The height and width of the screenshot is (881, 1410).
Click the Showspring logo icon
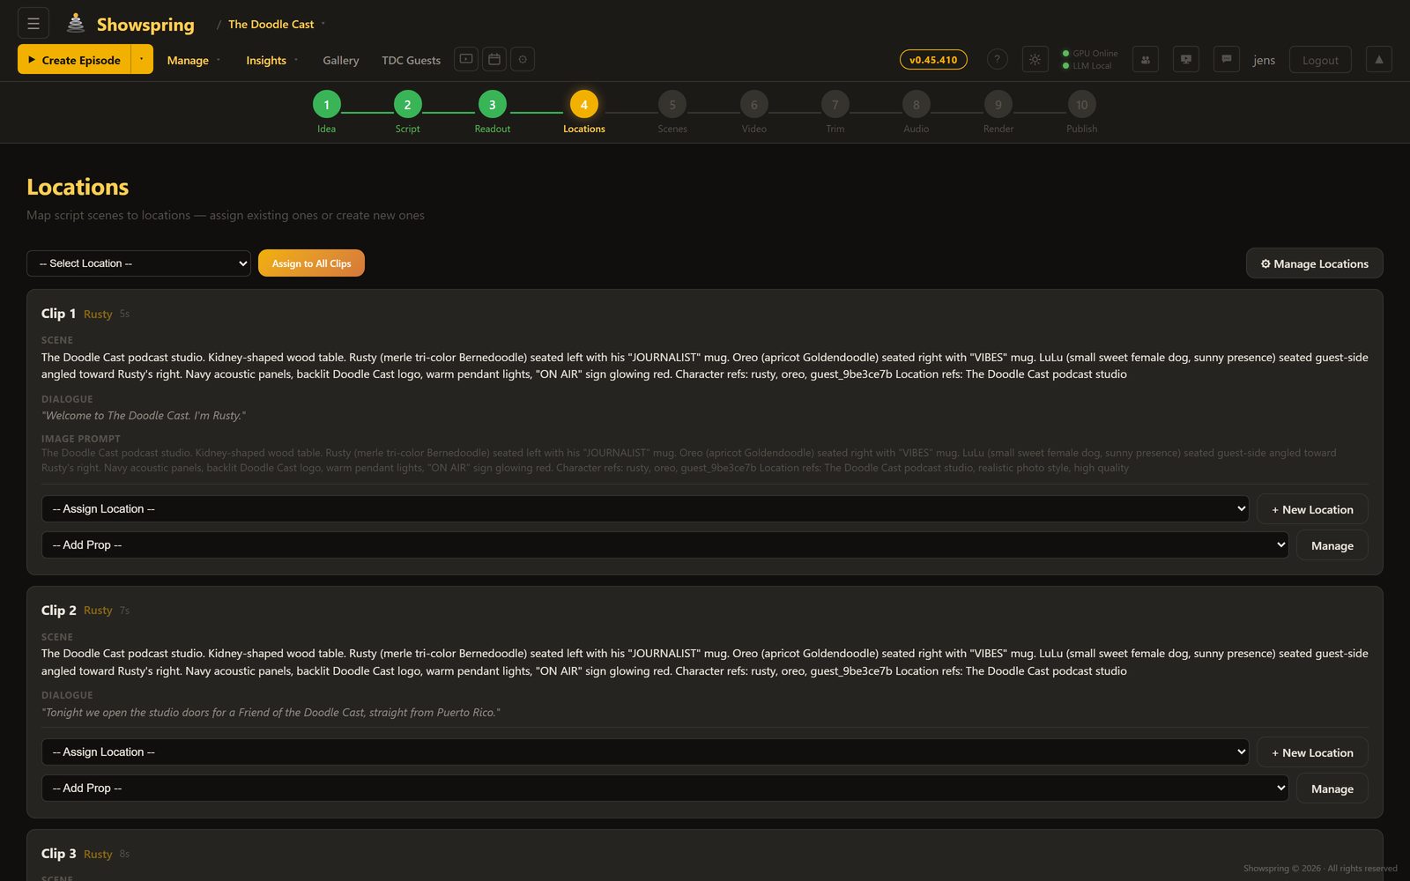coord(76,24)
